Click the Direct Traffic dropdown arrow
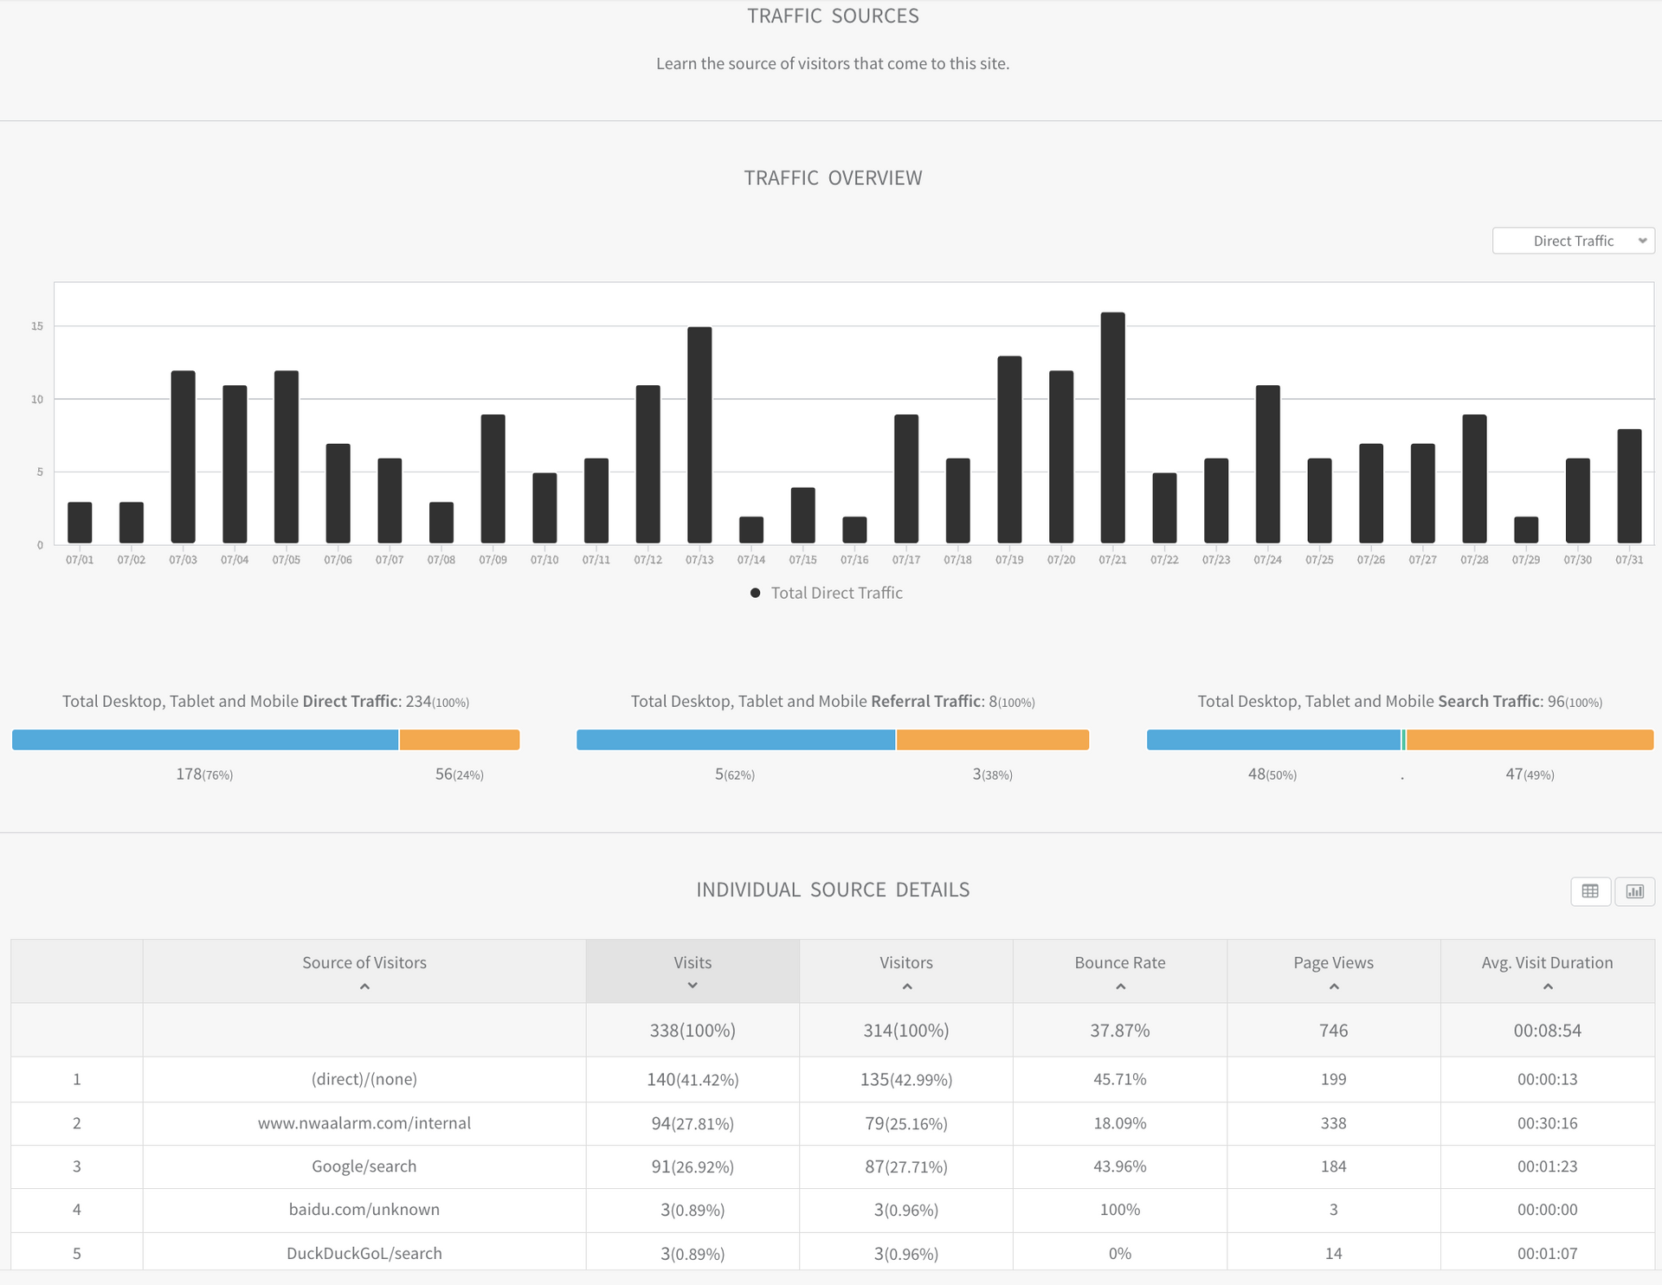The image size is (1662, 1285). click(1642, 241)
